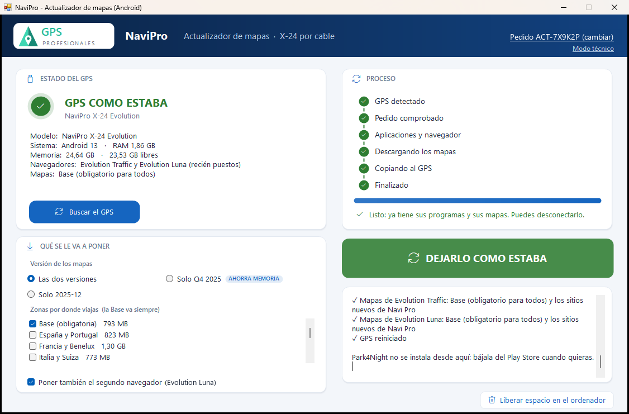This screenshot has width=629, height=414.
Task: Click the blue progress bar under Finalizado
Action: [x=478, y=201]
